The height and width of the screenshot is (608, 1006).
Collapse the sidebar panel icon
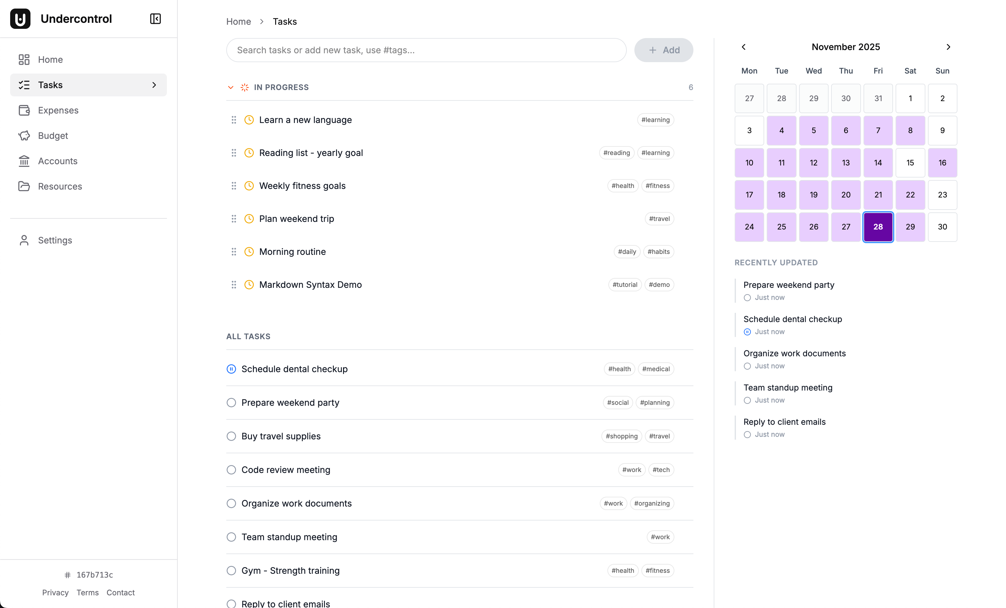pyautogui.click(x=155, y=19)
